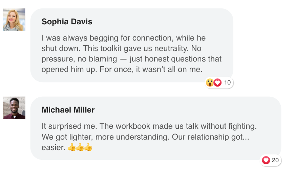Image resolution: width=295 pixels, height=170 pixels.
Task: Click the heart reaction on Michael's comment
Action: coord(266,160)
